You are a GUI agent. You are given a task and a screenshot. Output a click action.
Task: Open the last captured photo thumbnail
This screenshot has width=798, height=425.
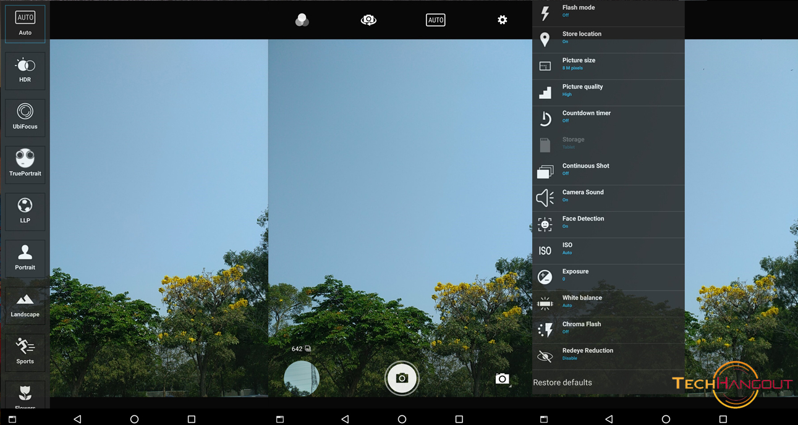coord(302,378)
